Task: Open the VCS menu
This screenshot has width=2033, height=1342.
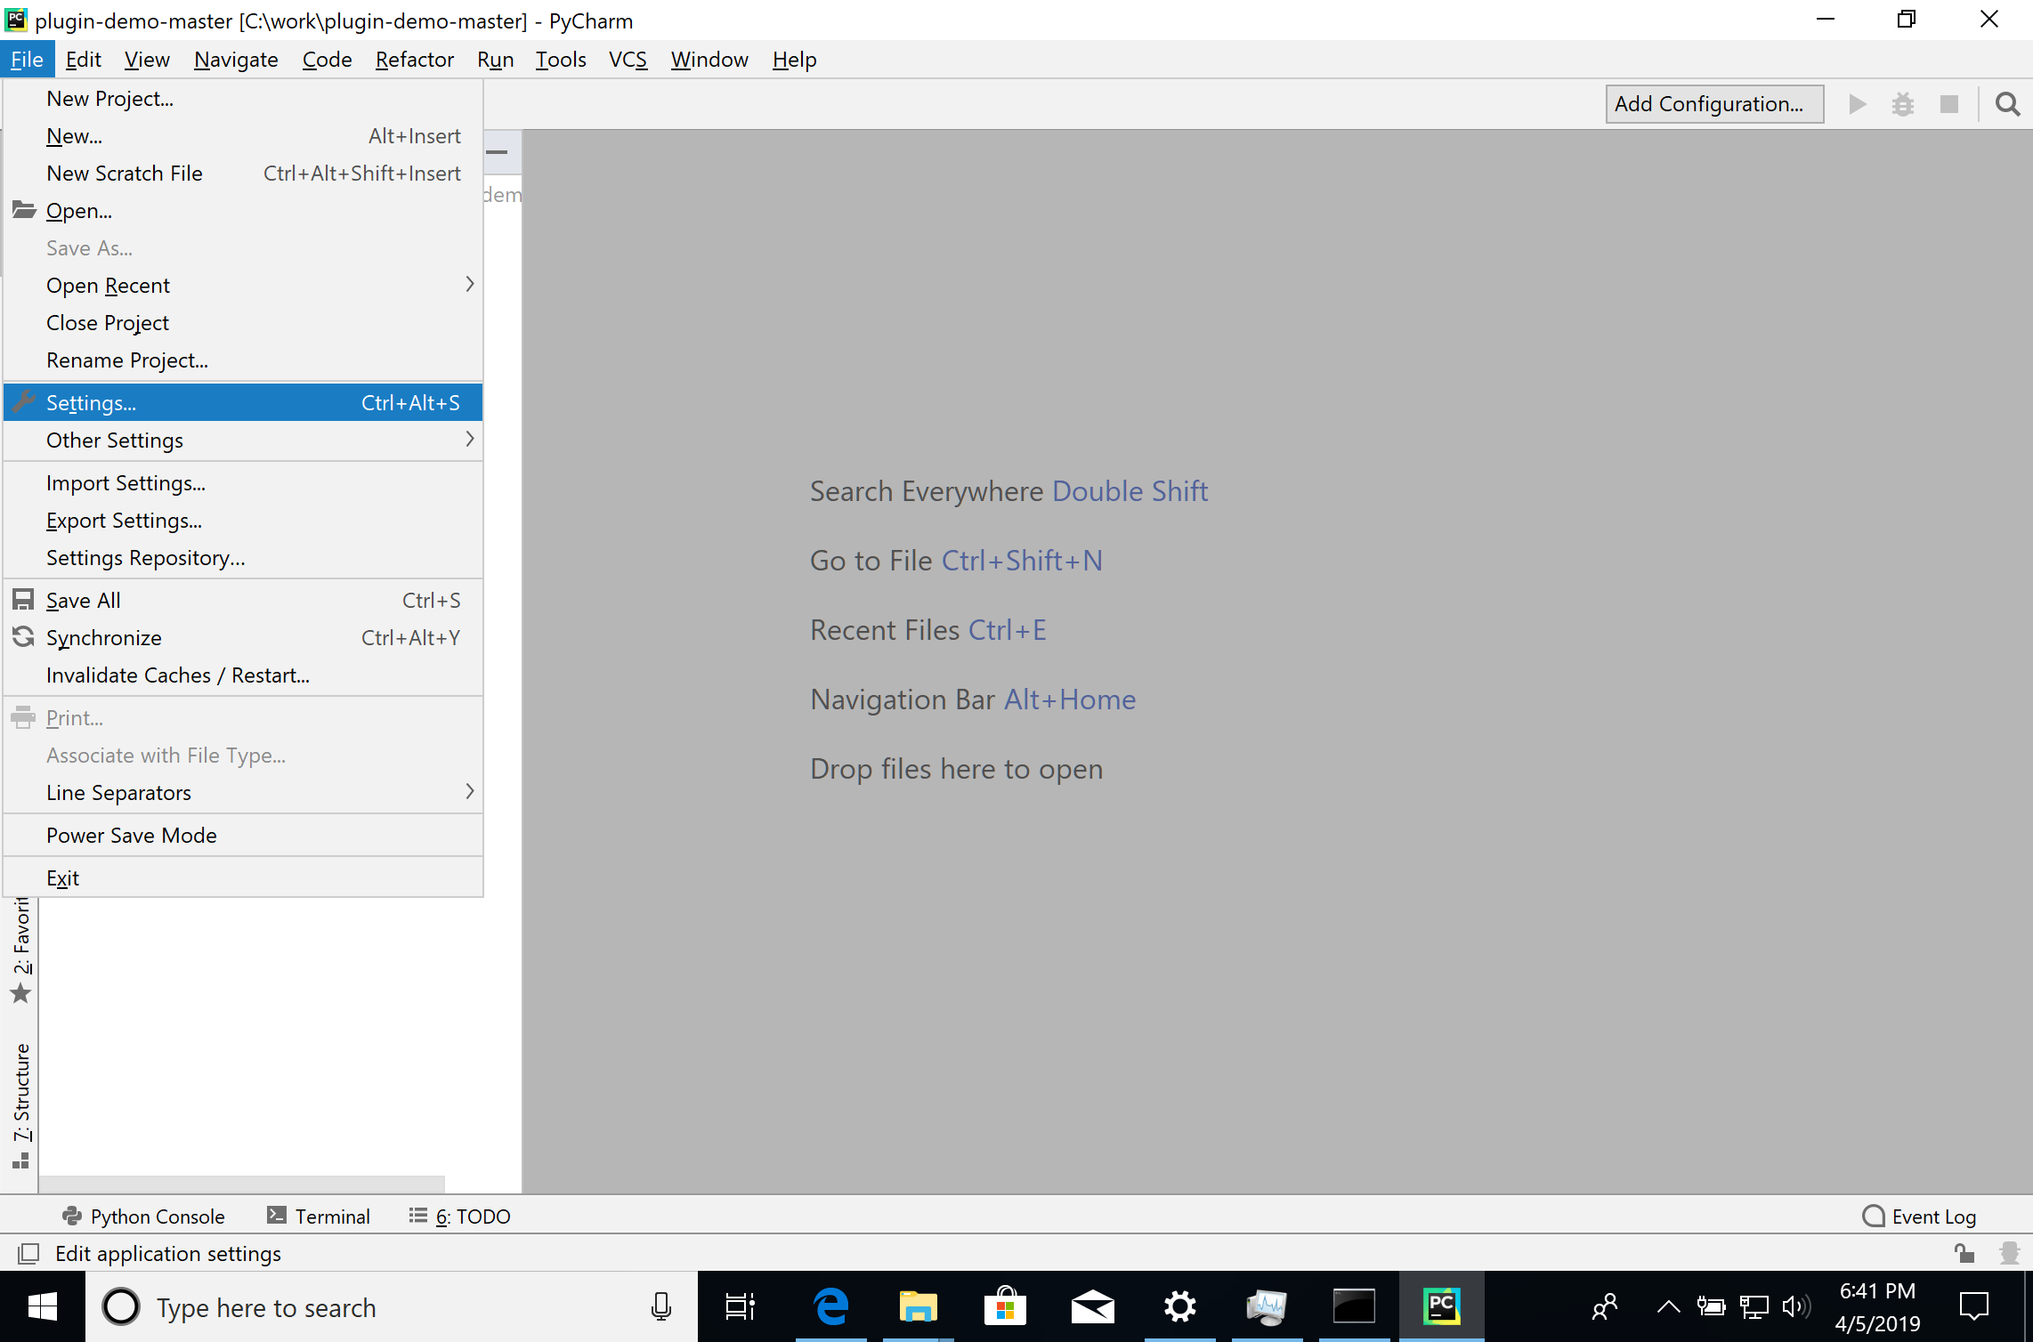Action: [628, 60]
